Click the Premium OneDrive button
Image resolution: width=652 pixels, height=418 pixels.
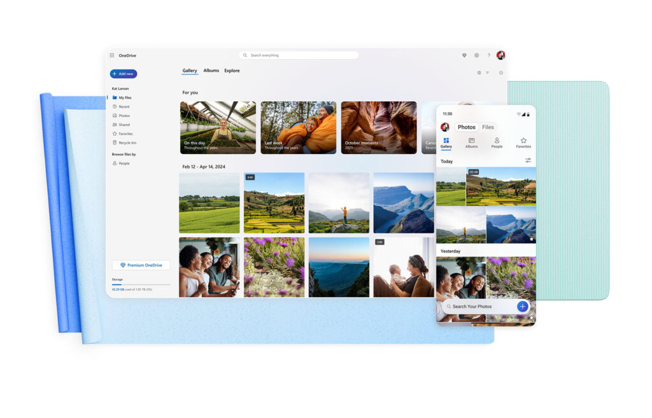tap(141, 265)
